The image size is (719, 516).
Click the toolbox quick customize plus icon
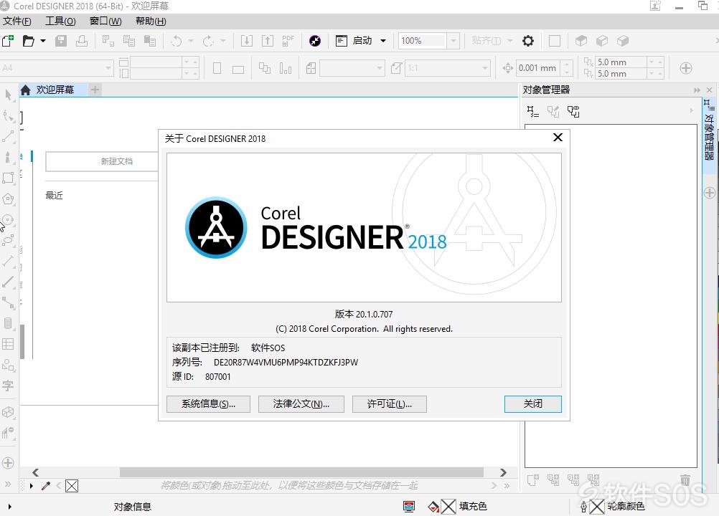coord(9,463)
